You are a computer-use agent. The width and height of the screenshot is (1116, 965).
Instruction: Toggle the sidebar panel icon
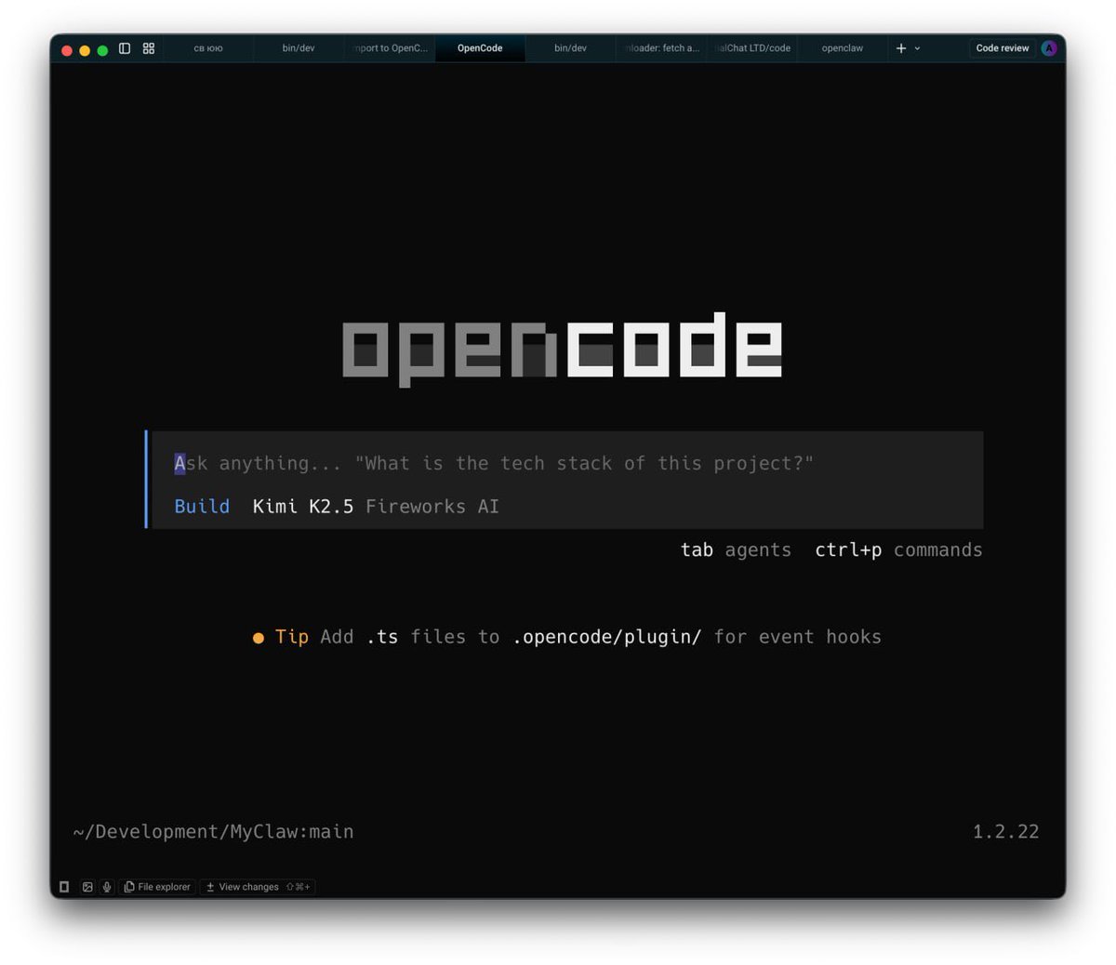[125, 48]
